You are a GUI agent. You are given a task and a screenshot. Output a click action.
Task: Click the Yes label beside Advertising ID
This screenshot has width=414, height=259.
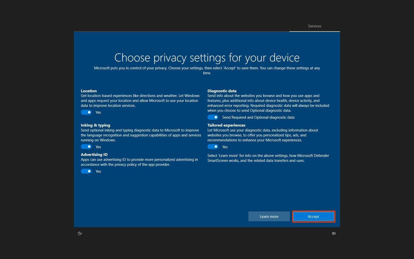pos(98,171)
